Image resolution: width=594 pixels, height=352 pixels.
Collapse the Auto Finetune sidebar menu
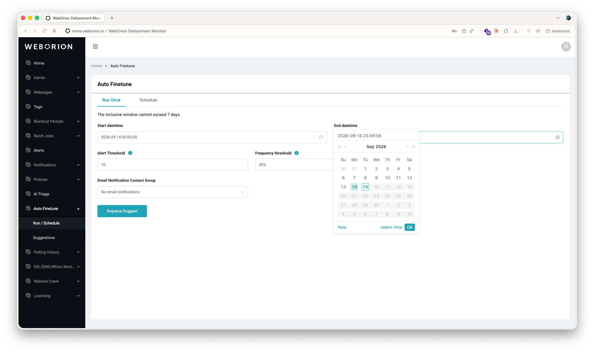pos(52,208)
